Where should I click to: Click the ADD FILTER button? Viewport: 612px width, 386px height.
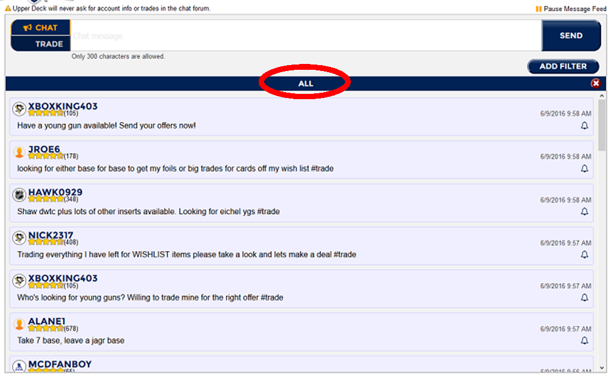563,66
